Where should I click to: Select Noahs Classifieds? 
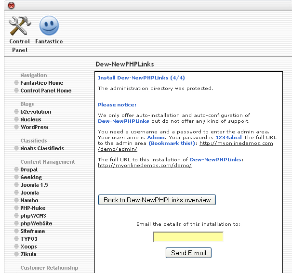click(42, 148)
